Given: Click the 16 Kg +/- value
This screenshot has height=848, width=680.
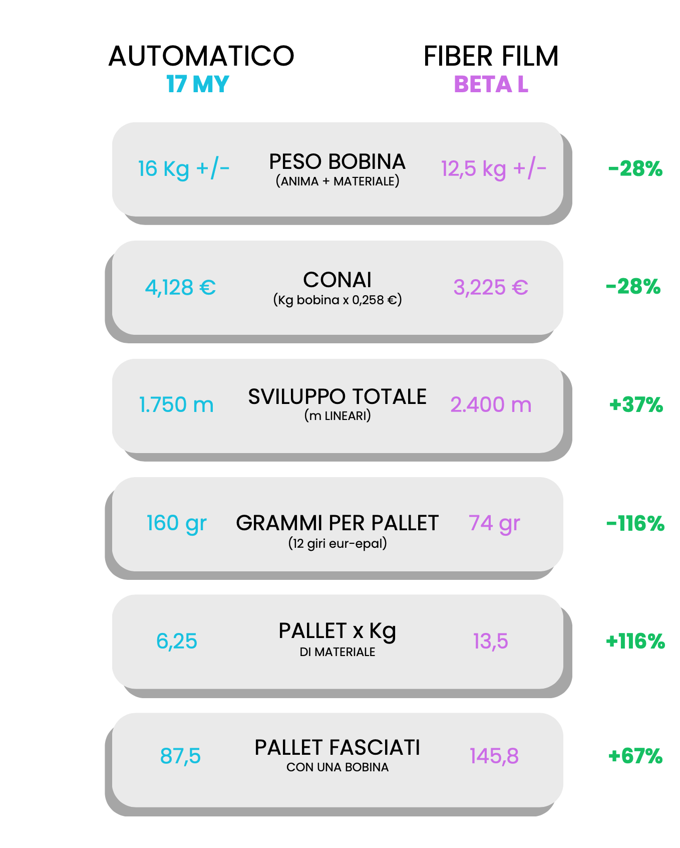Looking at the screenshot, I should click(x=184, y=168).
